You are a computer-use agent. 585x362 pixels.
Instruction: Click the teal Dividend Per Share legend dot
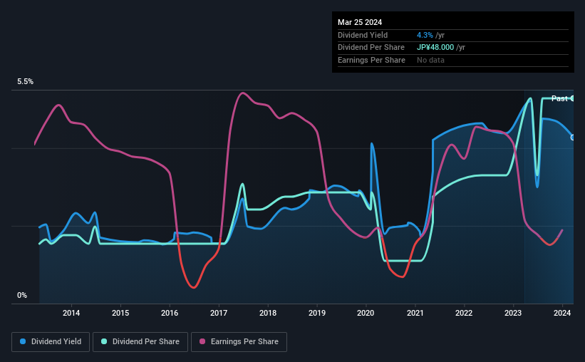click(x=104, y=341)
